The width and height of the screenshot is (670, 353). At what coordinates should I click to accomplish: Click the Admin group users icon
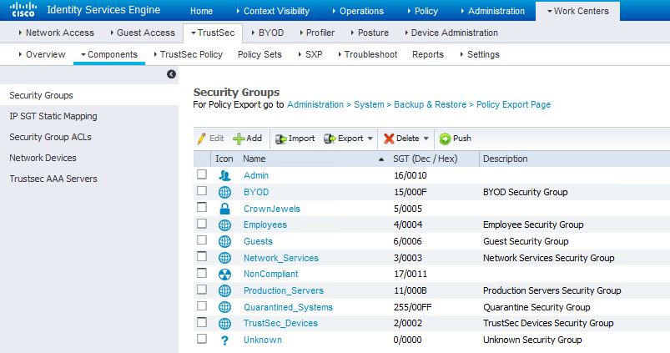(224, 175)
